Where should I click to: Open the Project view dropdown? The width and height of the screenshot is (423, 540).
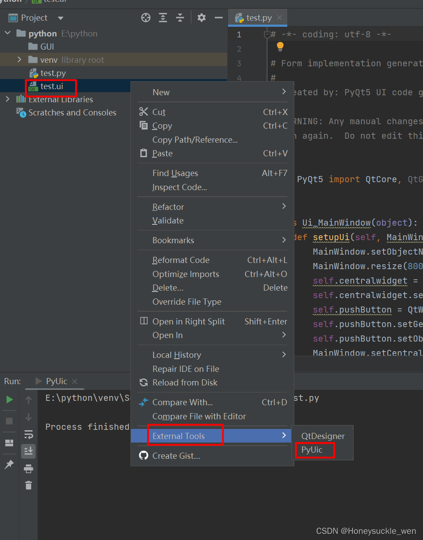coord(60,18)
